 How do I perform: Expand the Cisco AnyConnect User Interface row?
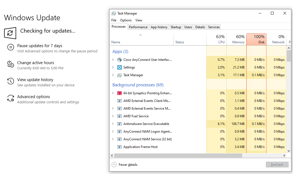coord(113,59)
